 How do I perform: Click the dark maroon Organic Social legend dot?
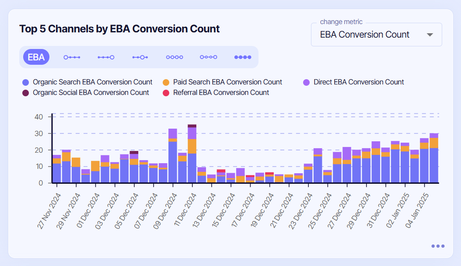click(x=25, y=93)
